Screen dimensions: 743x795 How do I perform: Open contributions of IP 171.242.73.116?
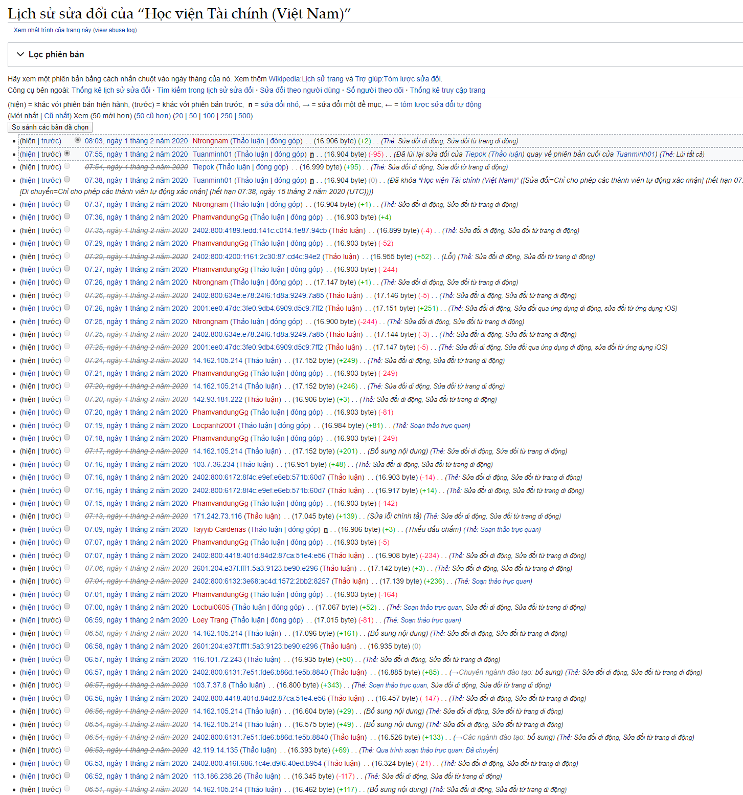[217, 516]
